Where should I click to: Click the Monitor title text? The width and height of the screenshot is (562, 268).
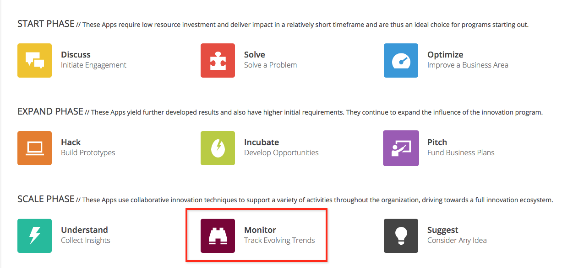tap(260, 230)
